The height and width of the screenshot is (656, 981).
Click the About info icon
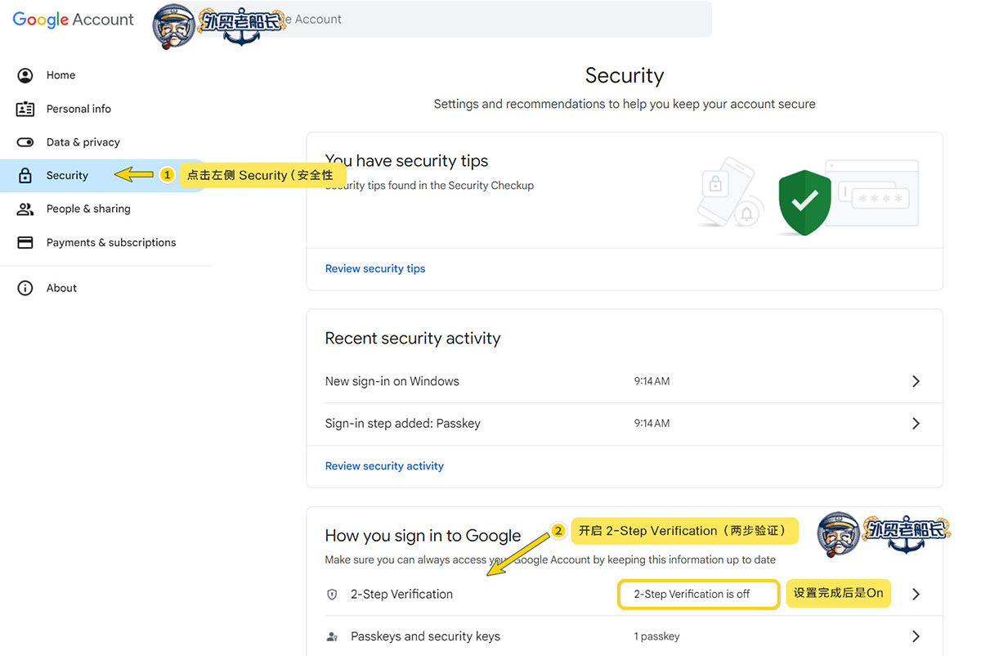[x=25, y=288]
